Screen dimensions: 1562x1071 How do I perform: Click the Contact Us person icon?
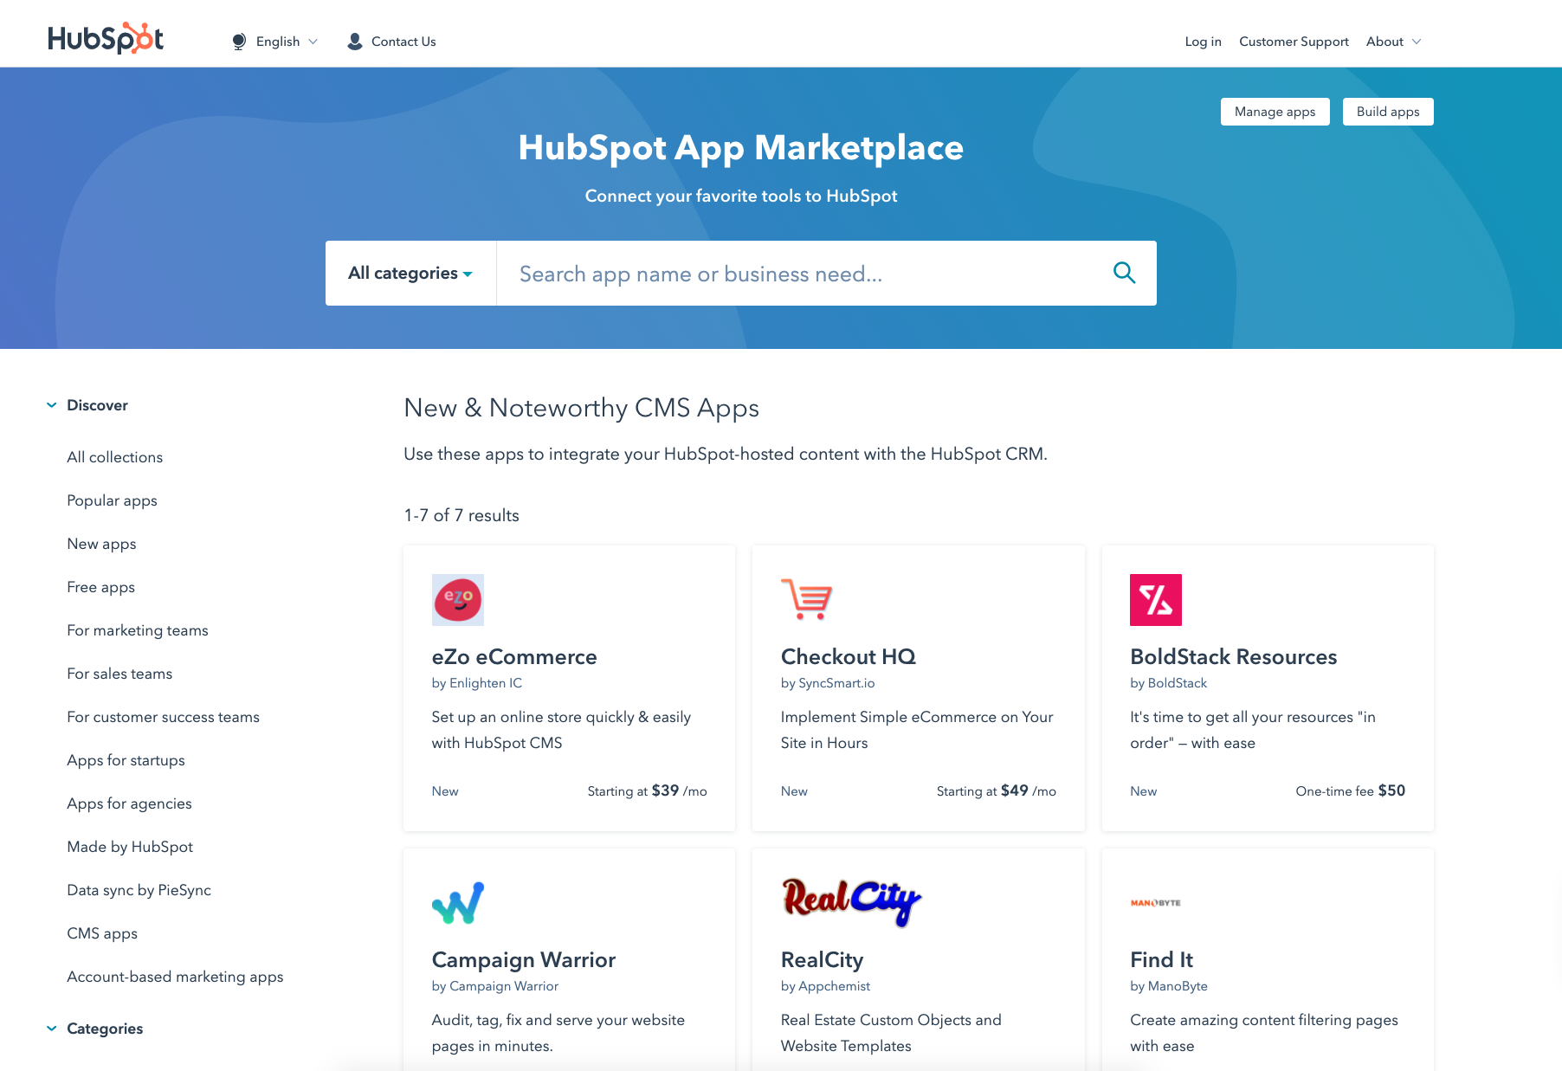pyautogui.click(x=354, y=41)
